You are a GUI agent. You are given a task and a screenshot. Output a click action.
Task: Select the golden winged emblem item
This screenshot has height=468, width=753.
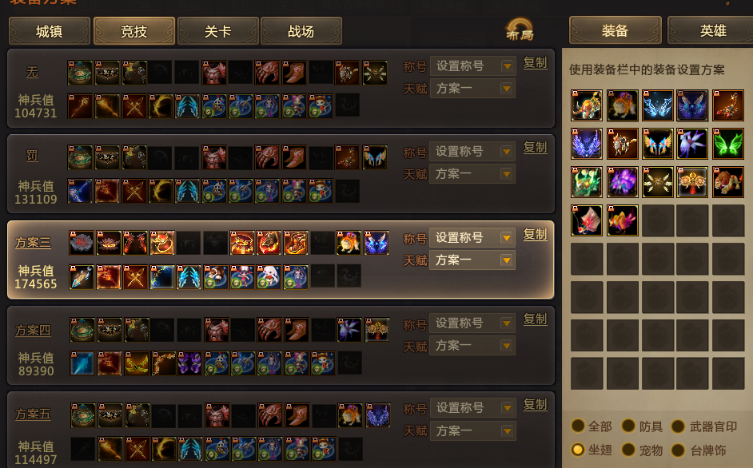pos(692,182)
